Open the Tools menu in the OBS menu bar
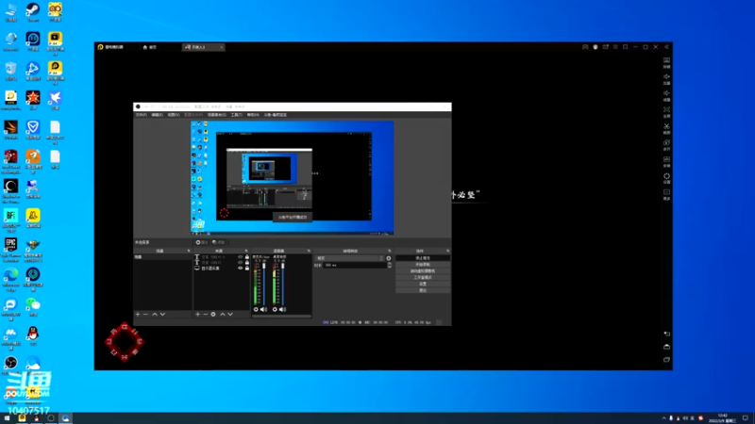The width and height of the screenshot is (755, 424). [237, 115]
